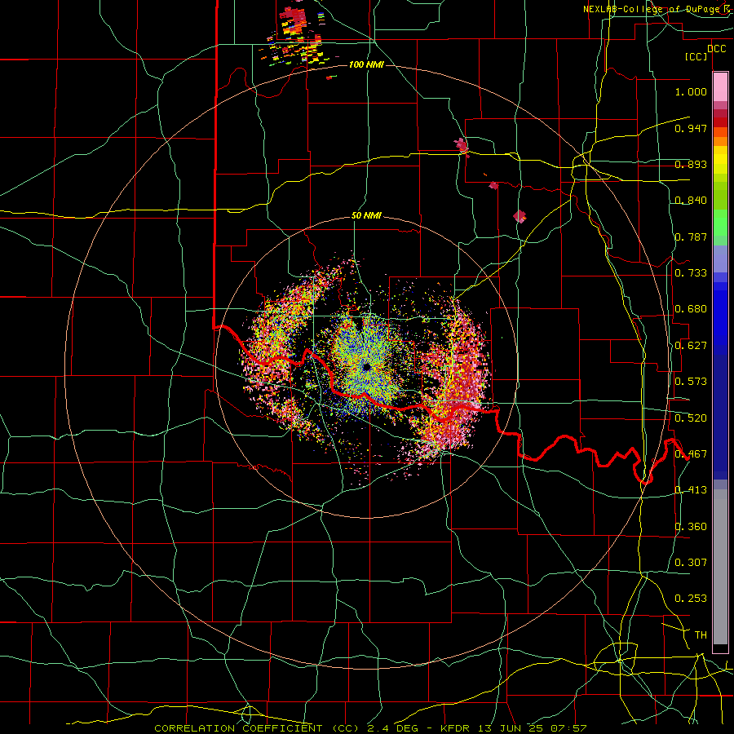Click the diamond-shaped magenta echo northeast of radar

point(520,216)
